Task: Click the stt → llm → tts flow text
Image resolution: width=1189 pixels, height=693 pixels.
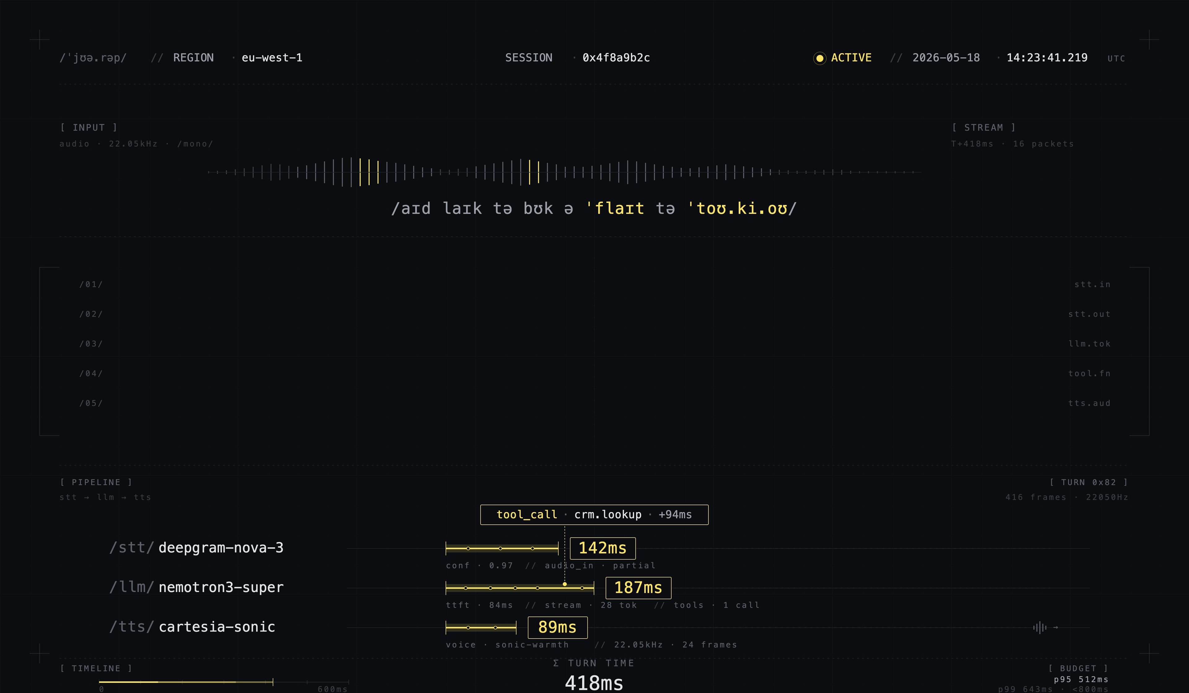Action: click(x=105, y=497)
